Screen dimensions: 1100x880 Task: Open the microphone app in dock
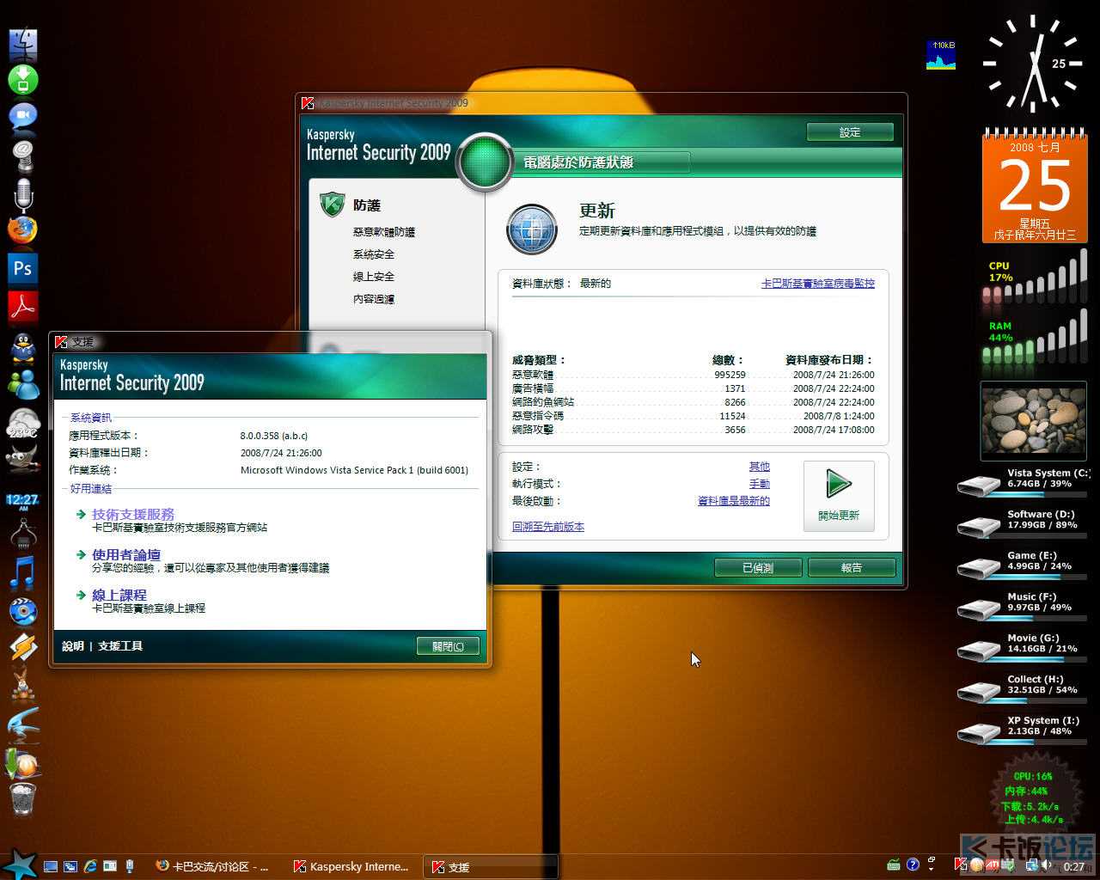click(23, 193)
